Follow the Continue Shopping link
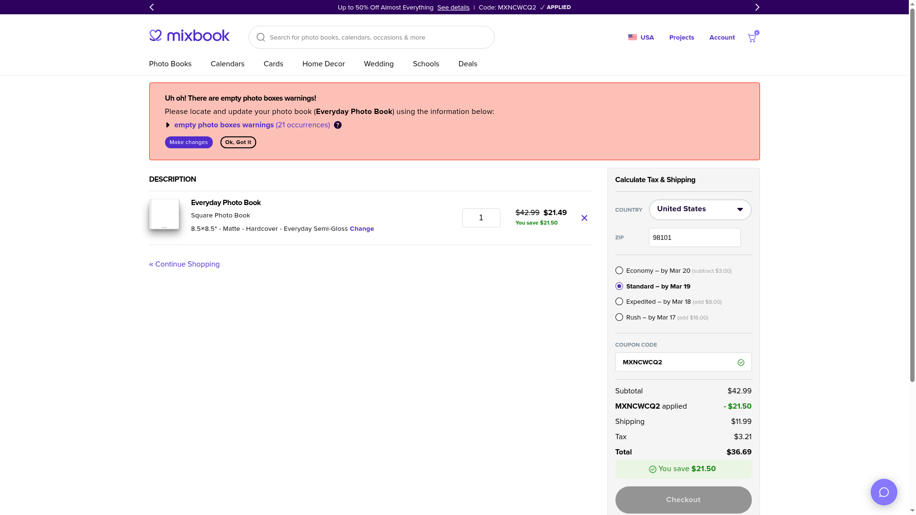This screenshot has height=515, width=916. [x=184, y=264]
